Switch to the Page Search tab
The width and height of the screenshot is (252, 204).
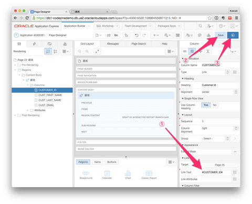coord(139,44)
